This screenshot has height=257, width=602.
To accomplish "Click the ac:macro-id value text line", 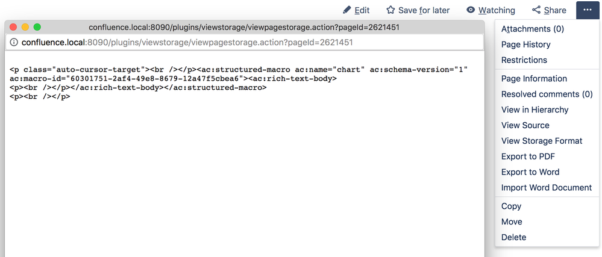I will [x=173, y=79].
